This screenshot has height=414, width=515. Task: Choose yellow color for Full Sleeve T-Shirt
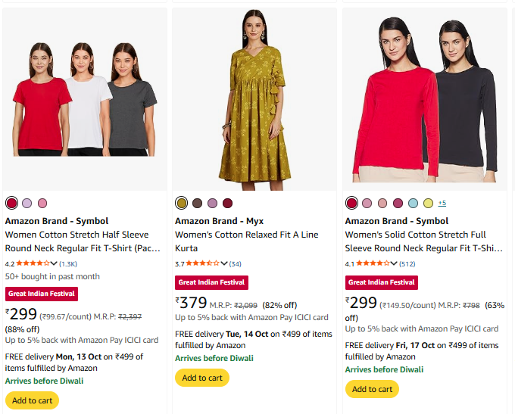(x=428, y=203)
